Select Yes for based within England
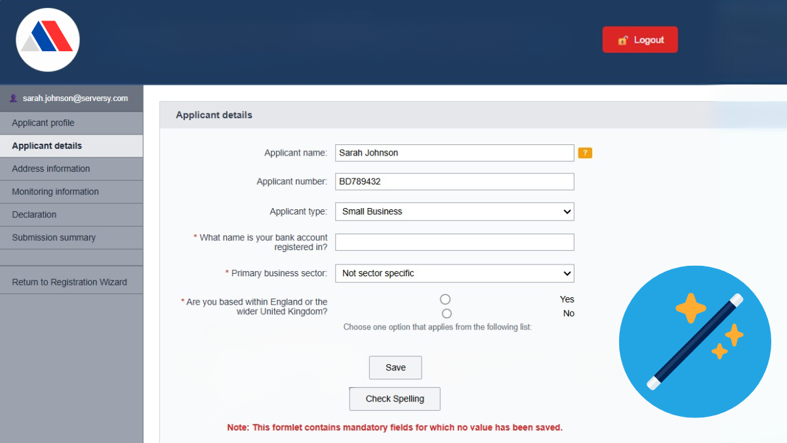The image size is (787, 443). (x=445, y=299)
